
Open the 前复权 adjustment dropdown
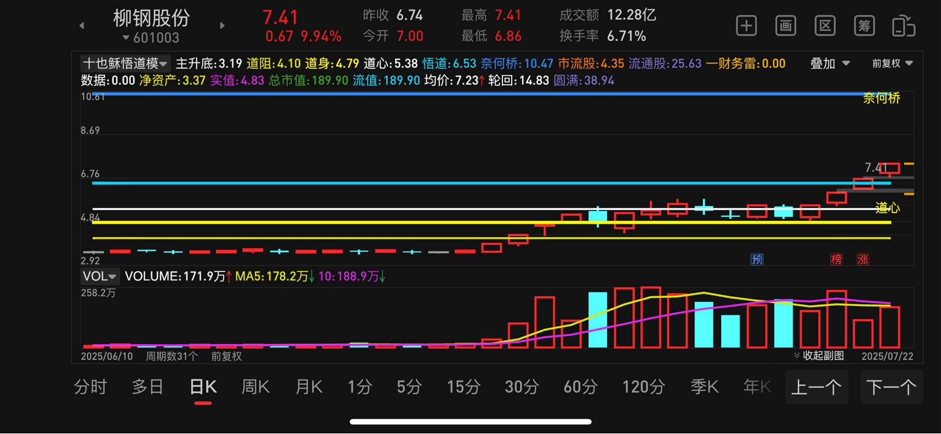(892, 64)
